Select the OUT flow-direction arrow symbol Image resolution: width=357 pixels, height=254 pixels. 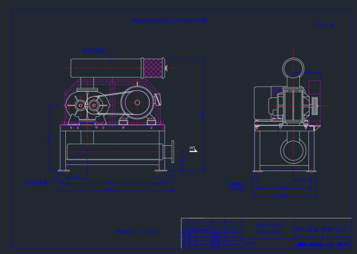(x=193, y=149)
